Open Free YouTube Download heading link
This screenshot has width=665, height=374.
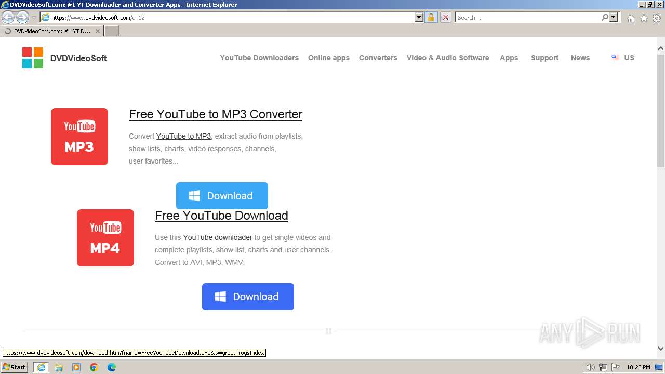pyautogui.click(x=221, y=216)
